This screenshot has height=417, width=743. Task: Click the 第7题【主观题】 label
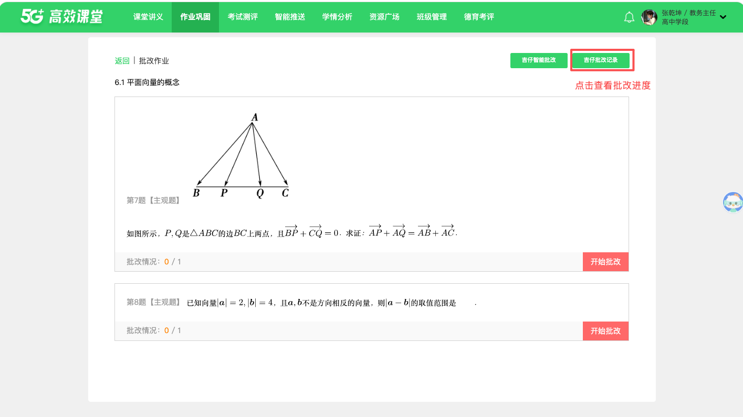coord(153,200)
